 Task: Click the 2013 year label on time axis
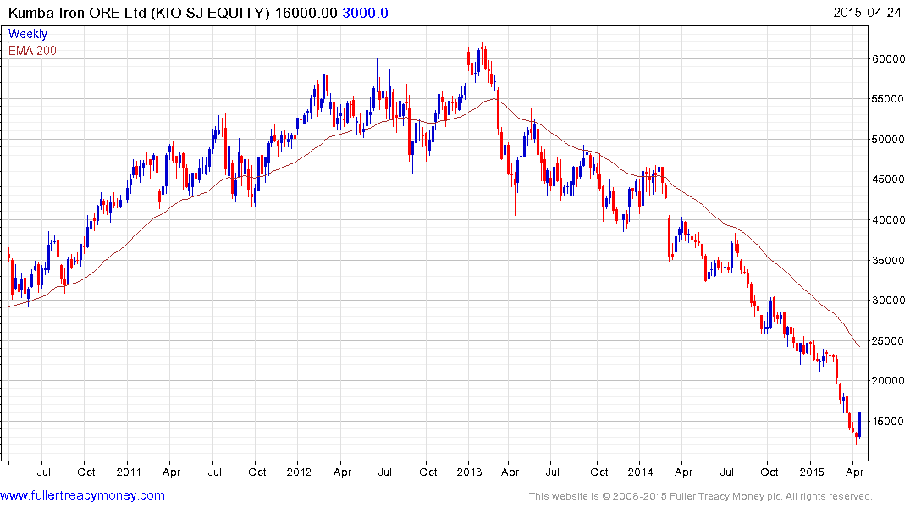click(x=469, y=472)
